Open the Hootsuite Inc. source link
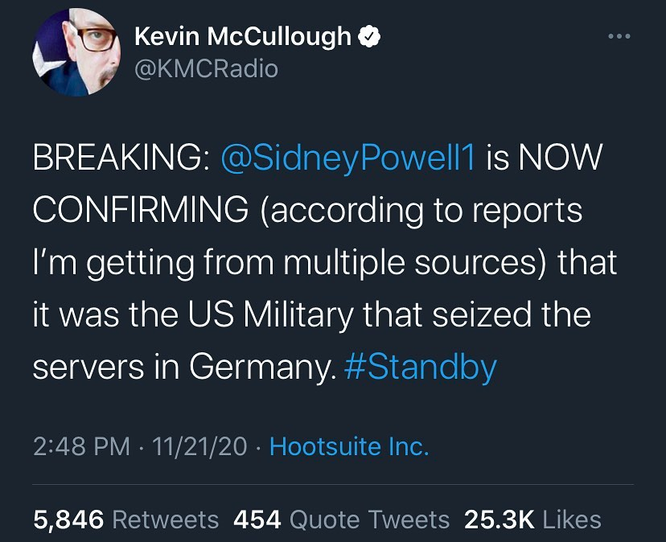The width and height of the screenshot is (666, 542). coord(348,447)
